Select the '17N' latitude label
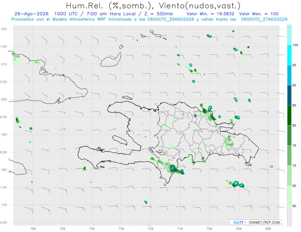Viewport: 301px width, 232px height. point(4,205)
